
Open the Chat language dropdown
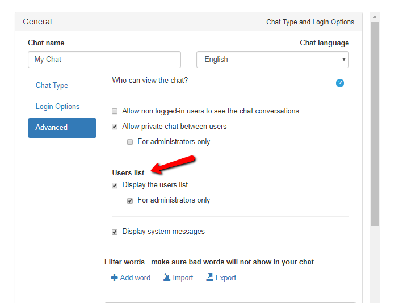click(x=272, y=60)
